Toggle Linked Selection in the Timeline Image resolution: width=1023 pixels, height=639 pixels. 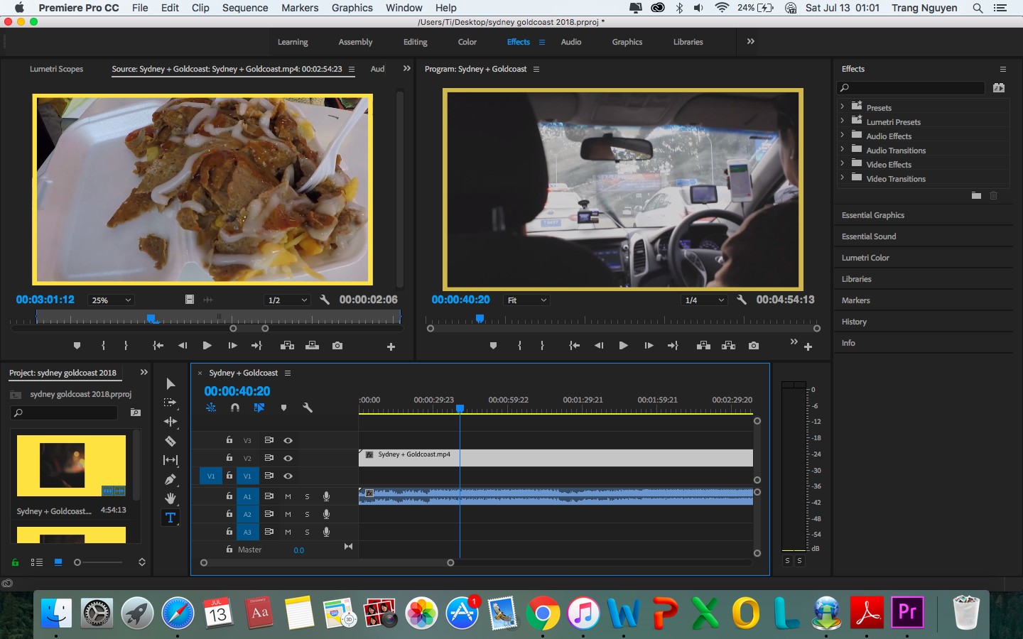(x=259, y=408)
